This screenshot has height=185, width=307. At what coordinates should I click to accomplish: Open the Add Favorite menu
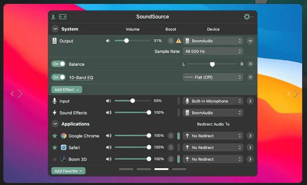coord(68,171)
